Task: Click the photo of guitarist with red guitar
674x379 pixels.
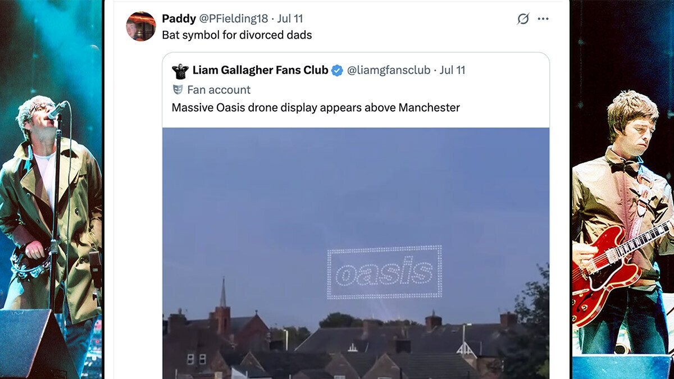Action: 622,189
